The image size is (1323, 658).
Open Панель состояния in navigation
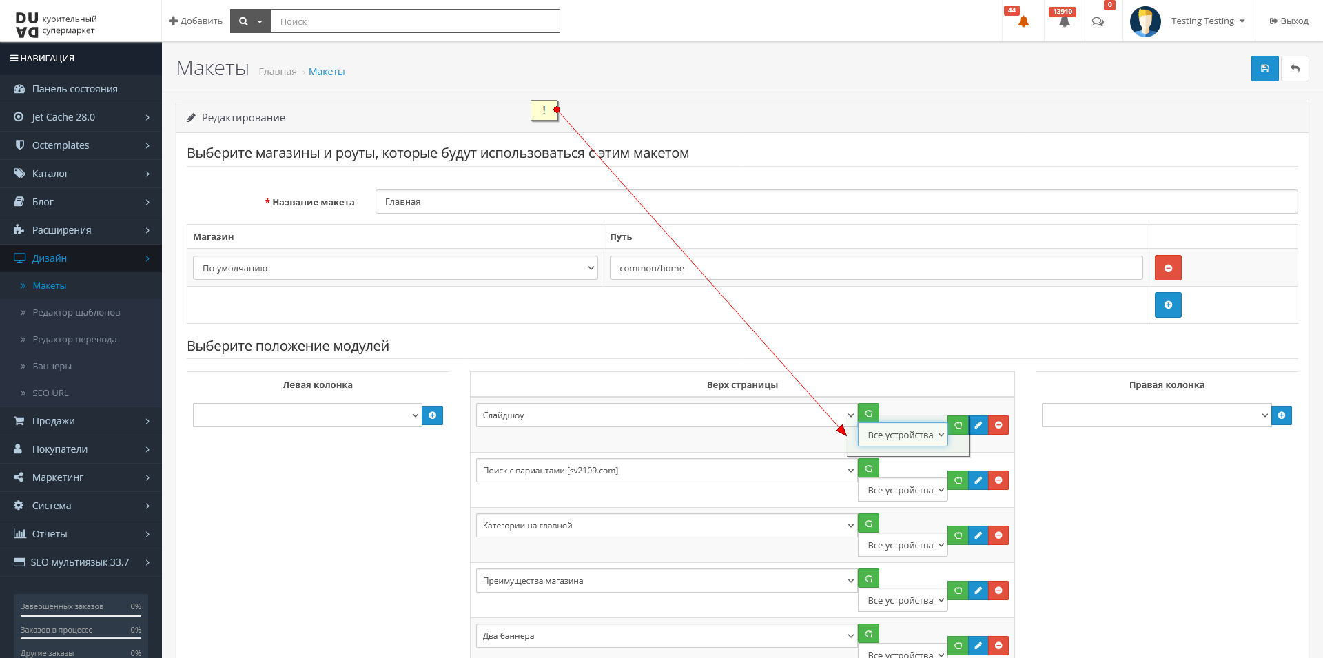tap(81, 89)
